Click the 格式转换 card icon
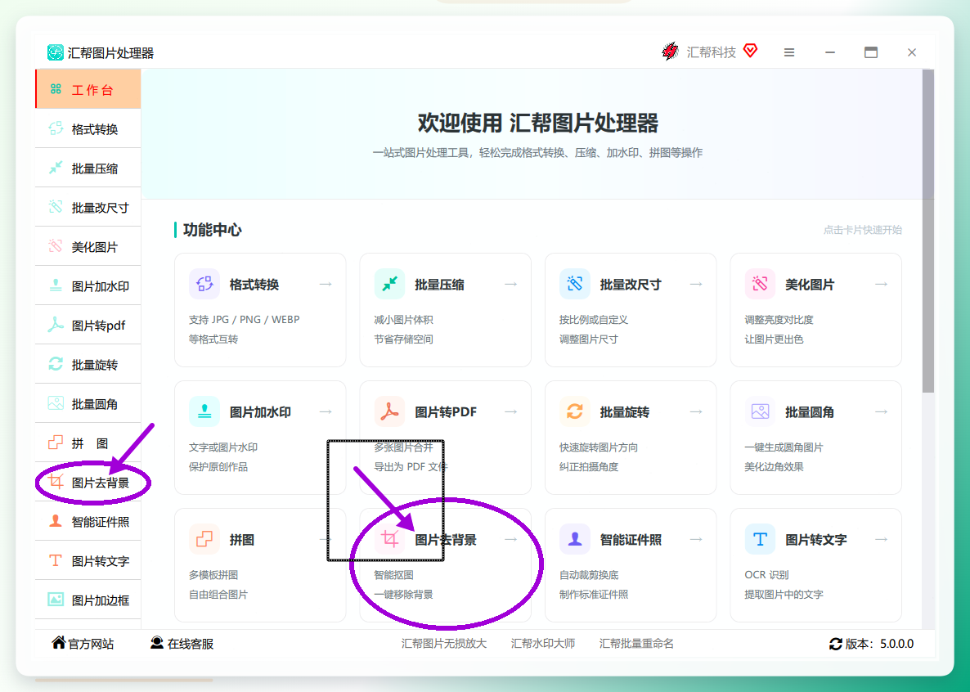 (x=204, y=284)
